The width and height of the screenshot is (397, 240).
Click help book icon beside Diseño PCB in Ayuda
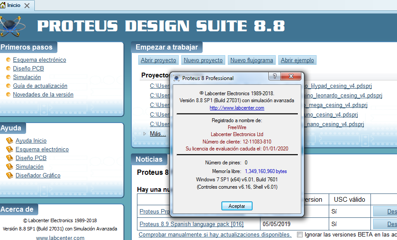10,158
